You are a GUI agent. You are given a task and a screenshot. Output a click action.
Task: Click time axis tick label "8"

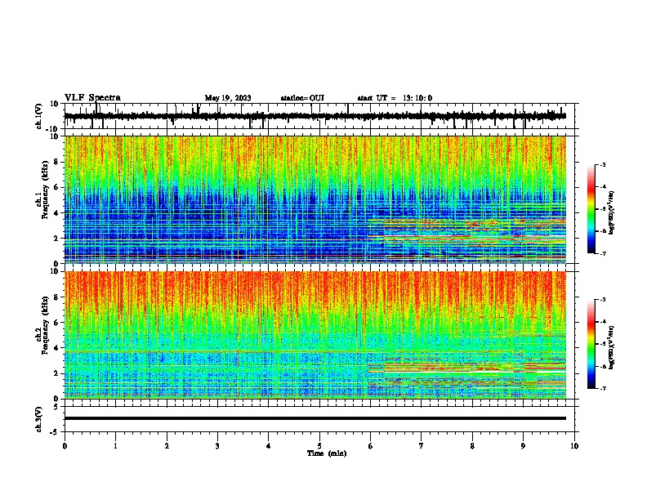[472, 446]
